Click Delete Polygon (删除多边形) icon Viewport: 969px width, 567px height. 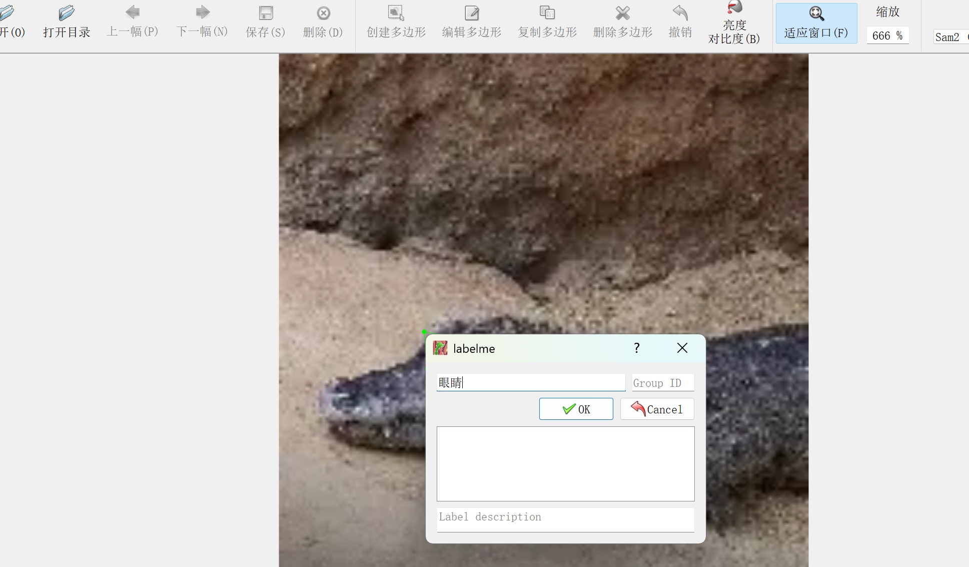[623, 13]
